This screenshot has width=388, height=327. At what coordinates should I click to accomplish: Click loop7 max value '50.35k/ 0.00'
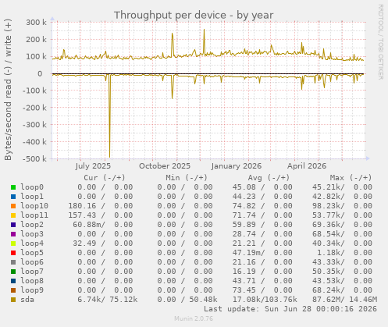[x=342, y=272]
